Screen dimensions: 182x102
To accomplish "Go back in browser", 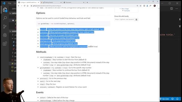I will coord(18,6).
